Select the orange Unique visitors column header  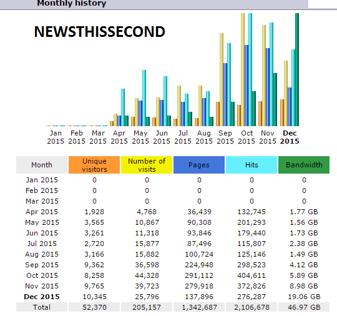[x=94, y=165]
